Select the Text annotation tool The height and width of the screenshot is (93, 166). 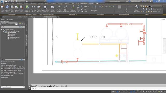click(78, 9)
